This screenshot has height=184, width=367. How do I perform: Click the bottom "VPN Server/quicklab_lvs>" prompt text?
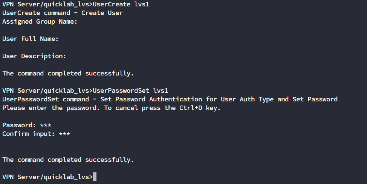pyautogui.click(x=47, y=177)
